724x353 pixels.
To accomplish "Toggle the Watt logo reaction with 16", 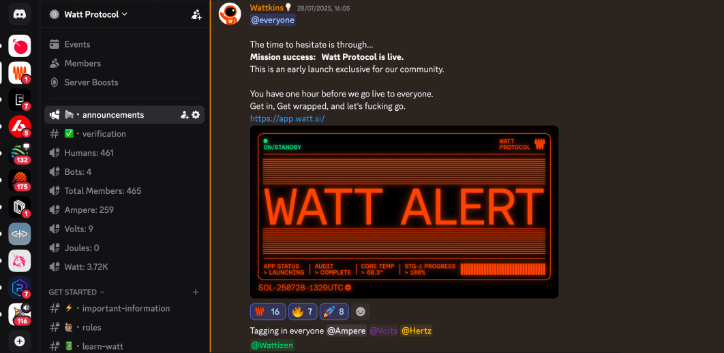I will 268,312.
